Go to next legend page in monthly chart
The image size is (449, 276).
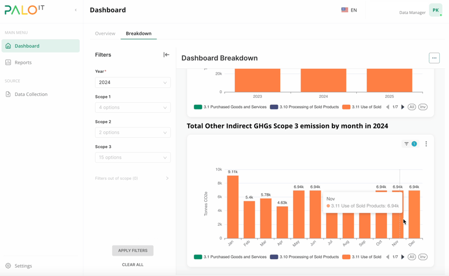(403, 257)
